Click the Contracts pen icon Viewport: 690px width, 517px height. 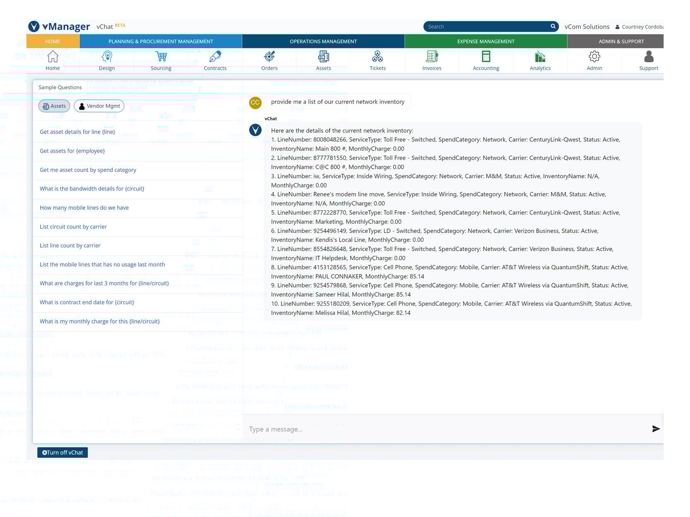(x=215, y=60)
